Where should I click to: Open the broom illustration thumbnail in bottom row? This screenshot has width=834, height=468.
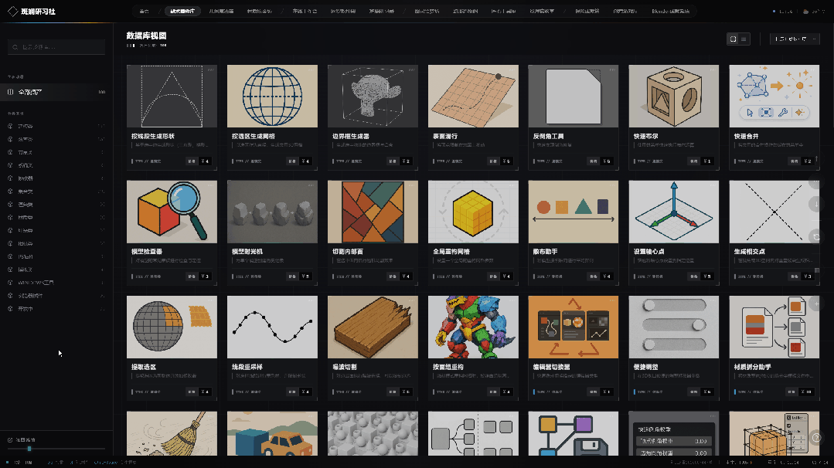(x=172, y=433)
